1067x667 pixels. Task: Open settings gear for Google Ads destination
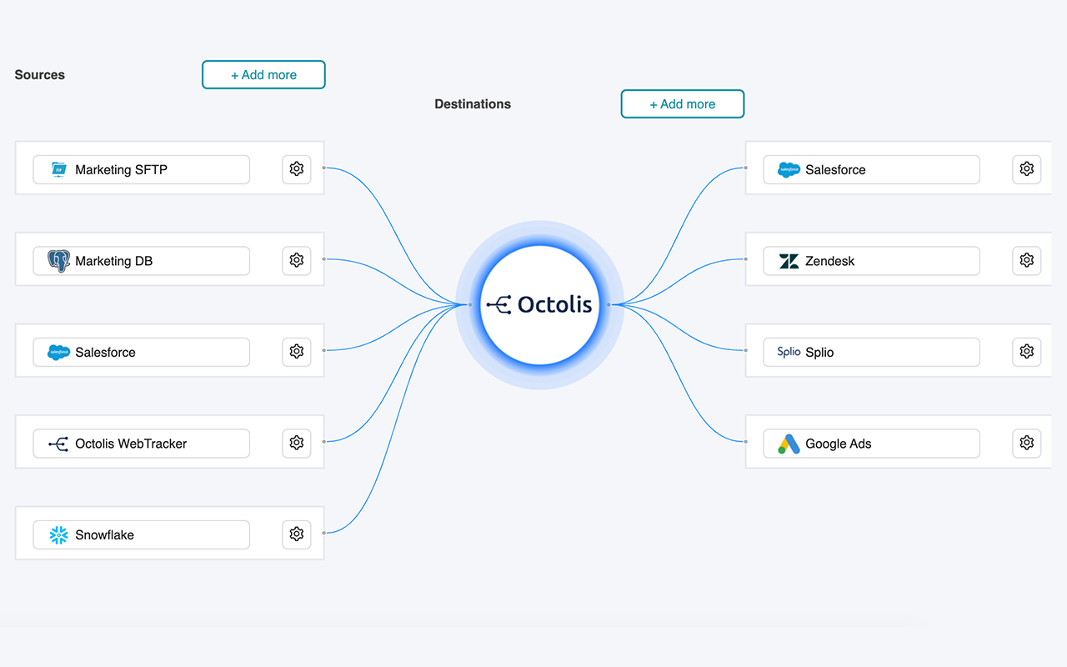1027,443
